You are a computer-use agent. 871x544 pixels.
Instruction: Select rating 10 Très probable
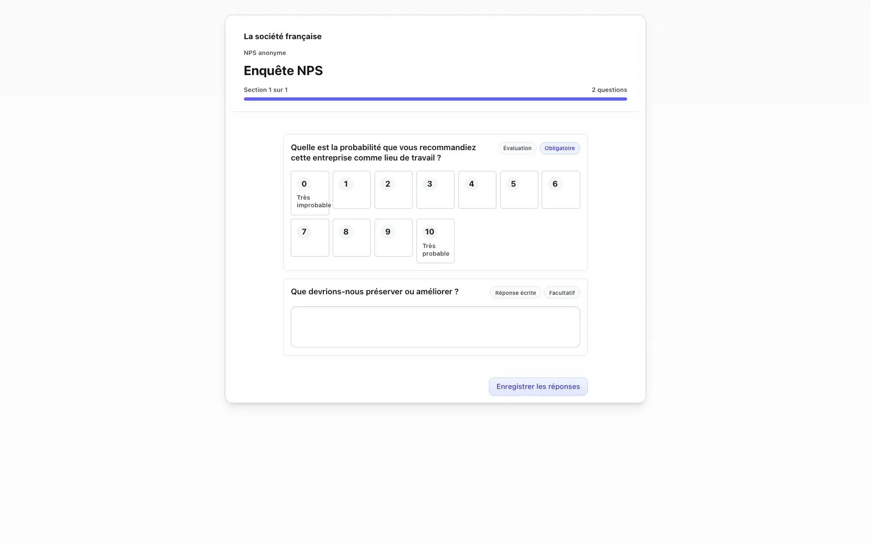[x=436, y=241]
